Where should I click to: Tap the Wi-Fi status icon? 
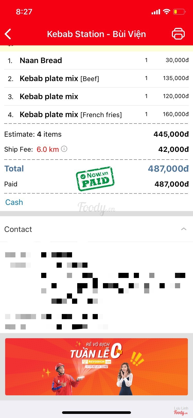tap(167, 12)
